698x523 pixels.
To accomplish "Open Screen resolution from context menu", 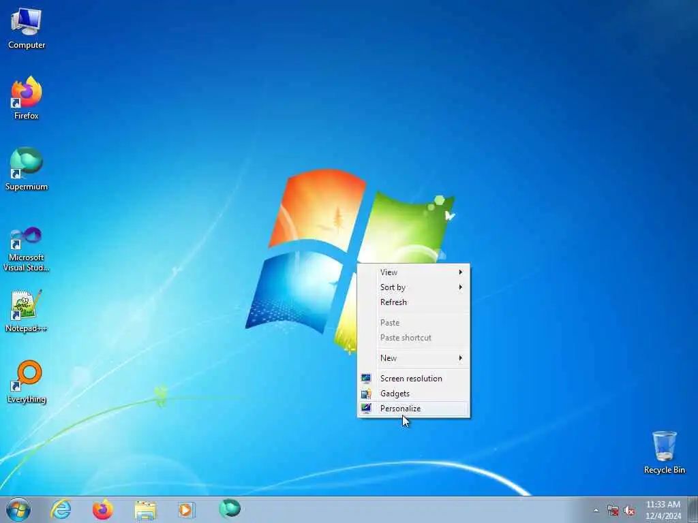I will pyautogui.click(x=414, y=379).
